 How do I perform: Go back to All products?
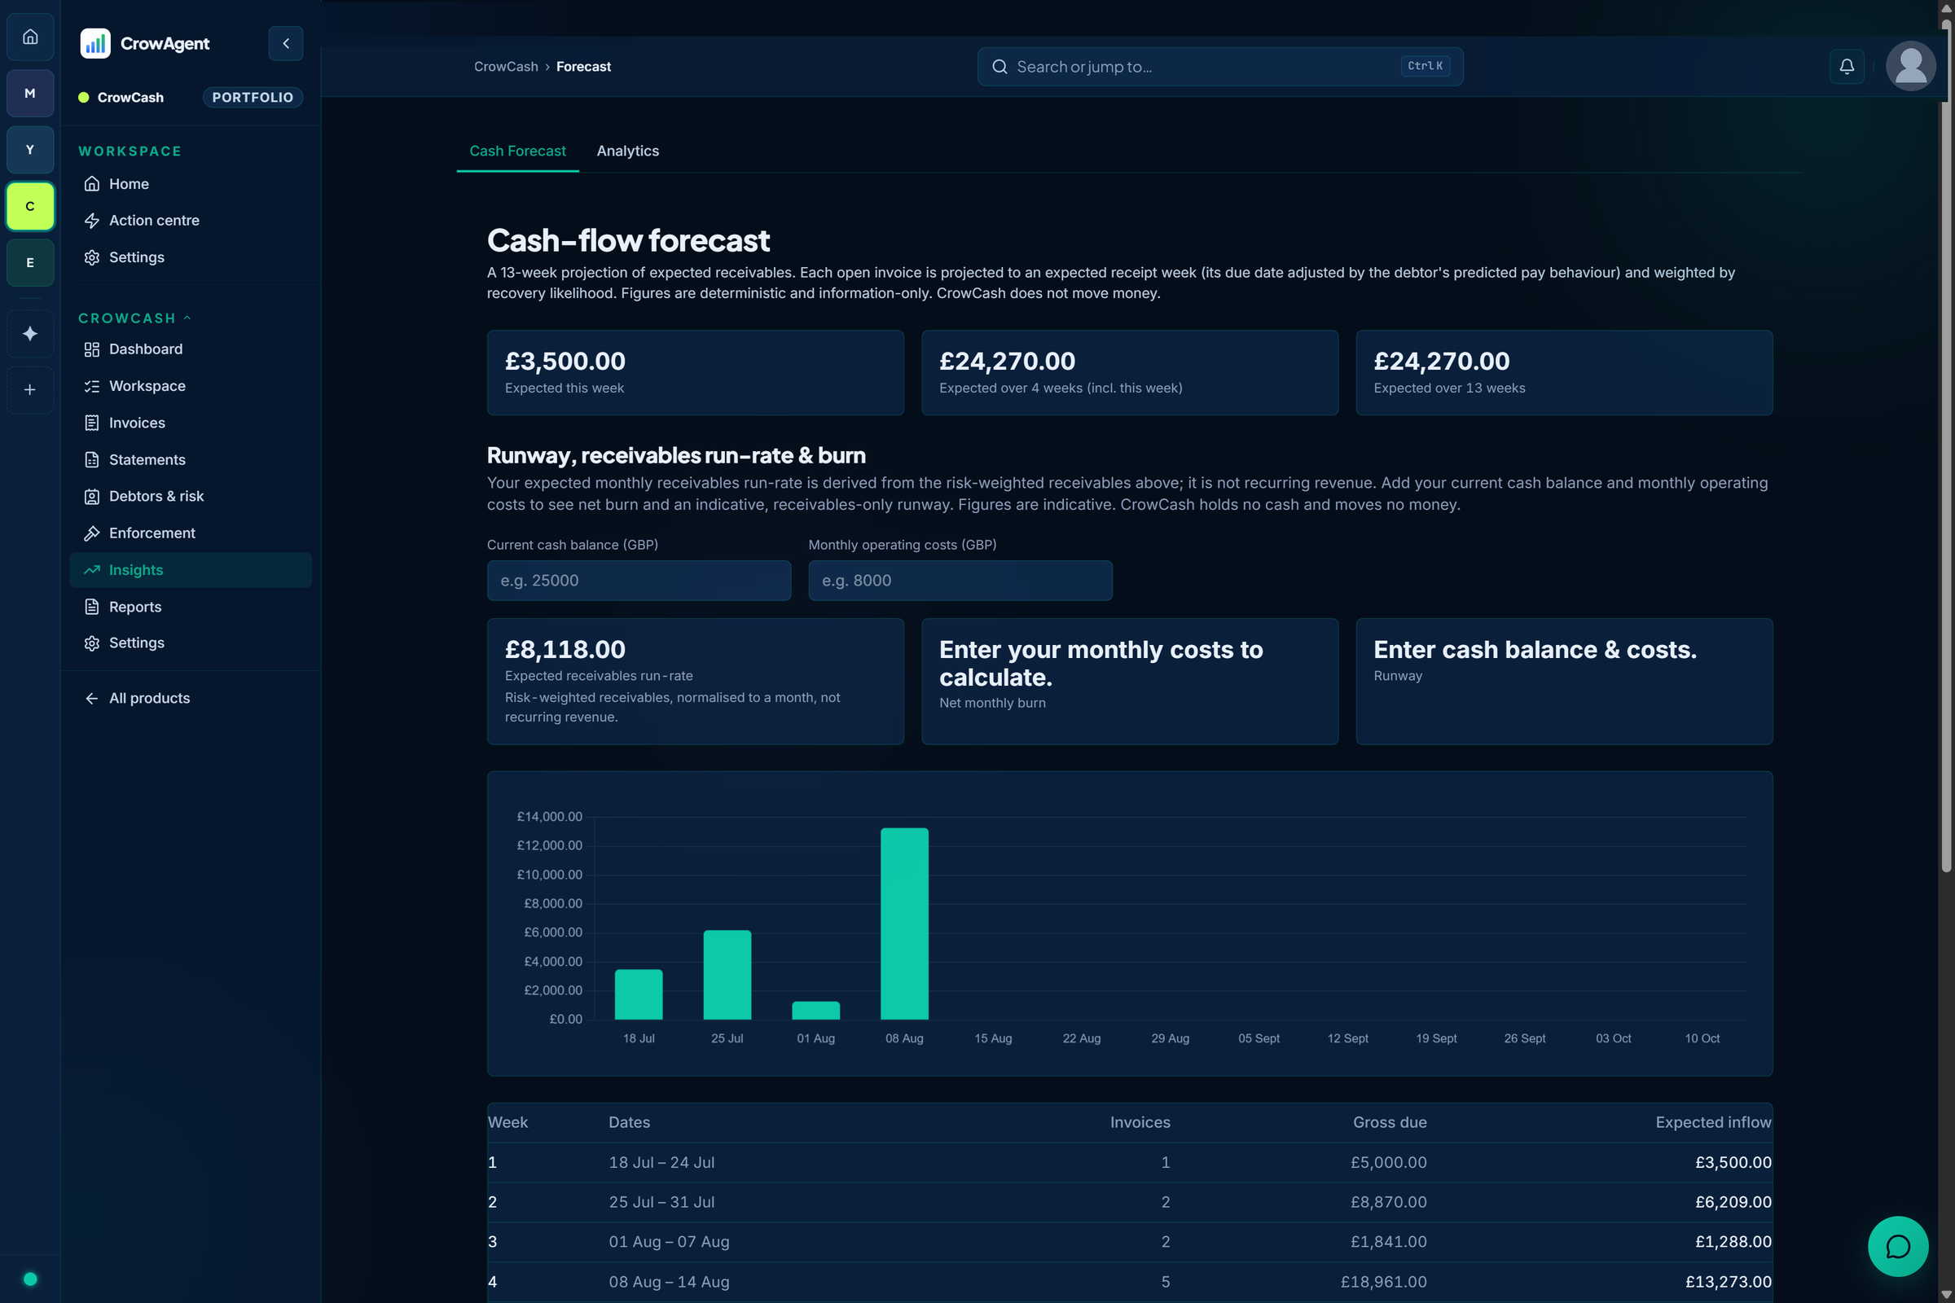coord(191,698)
